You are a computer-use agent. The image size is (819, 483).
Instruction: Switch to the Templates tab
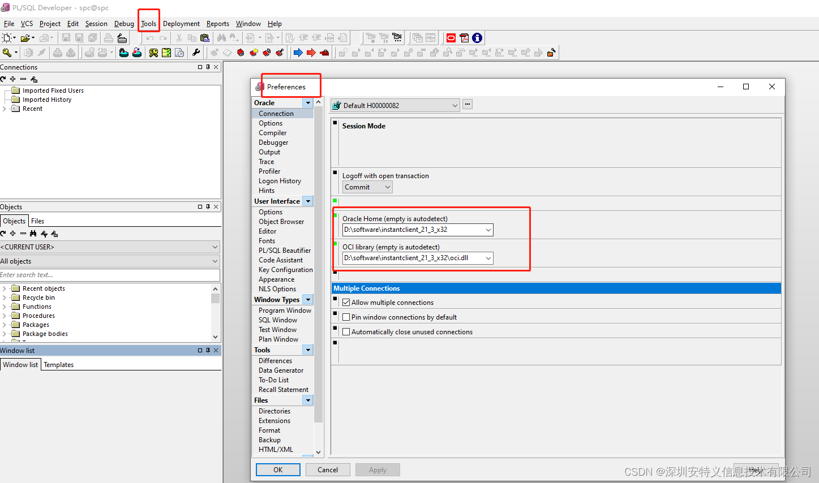click(x=59, y=365)
